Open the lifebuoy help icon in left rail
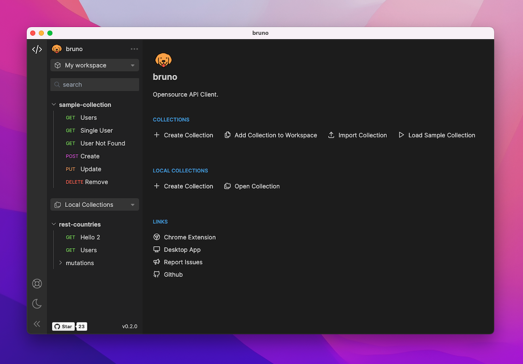Viewport: 523px width, 364px height. click(x=37, y=284)
